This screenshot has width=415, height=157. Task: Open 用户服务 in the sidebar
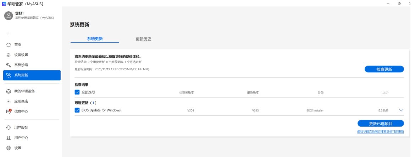[x=32, y=127]
